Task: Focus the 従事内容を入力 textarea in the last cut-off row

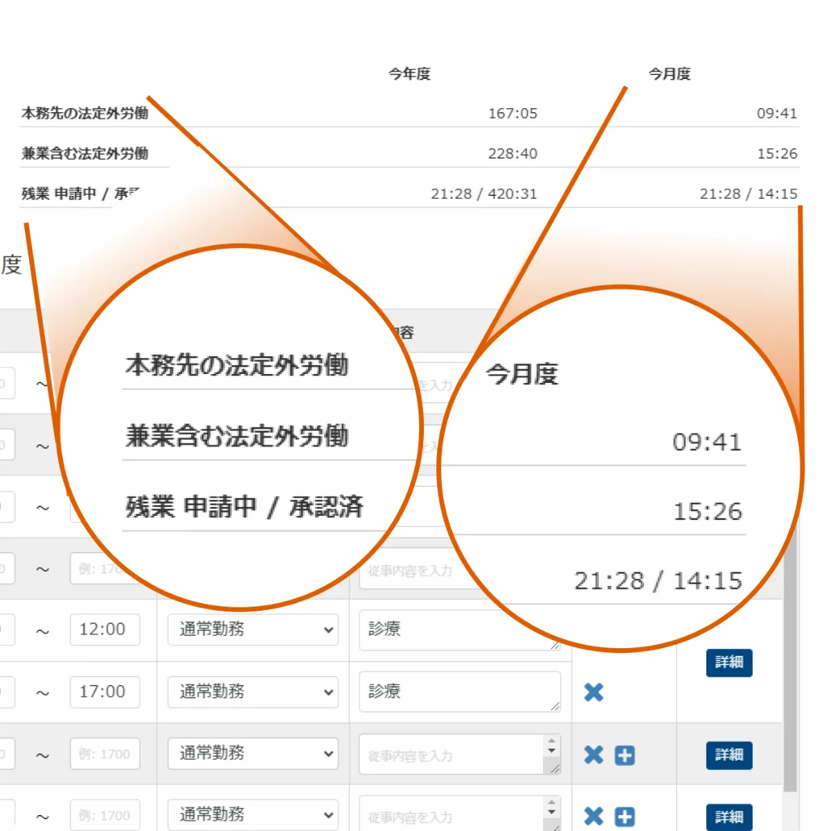Action: click(x=460, y=814)
